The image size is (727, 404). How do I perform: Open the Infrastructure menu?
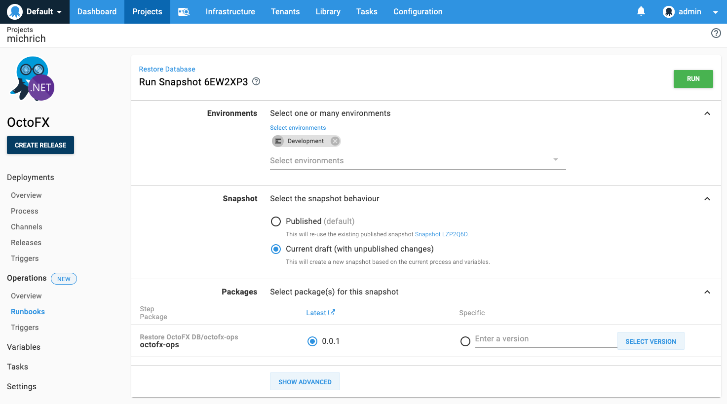[x=230, y=12]
